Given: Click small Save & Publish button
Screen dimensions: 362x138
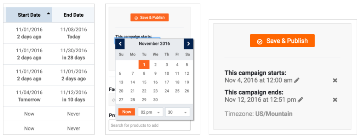Looking at the screenshot, I should (x=150, y=18).
